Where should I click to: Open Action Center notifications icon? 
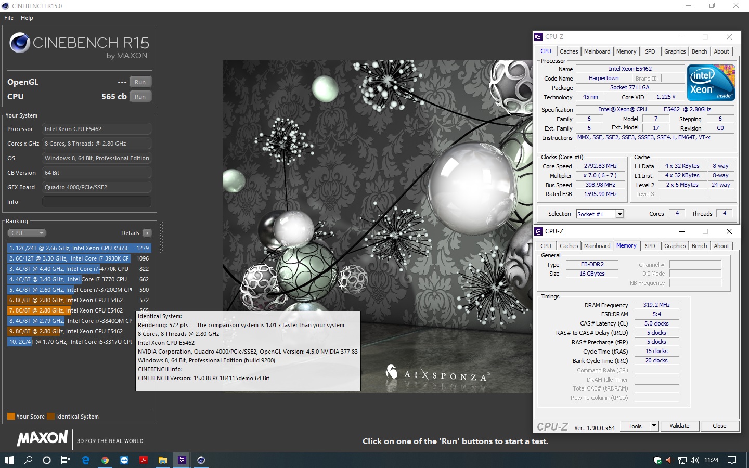pos(732,460)
